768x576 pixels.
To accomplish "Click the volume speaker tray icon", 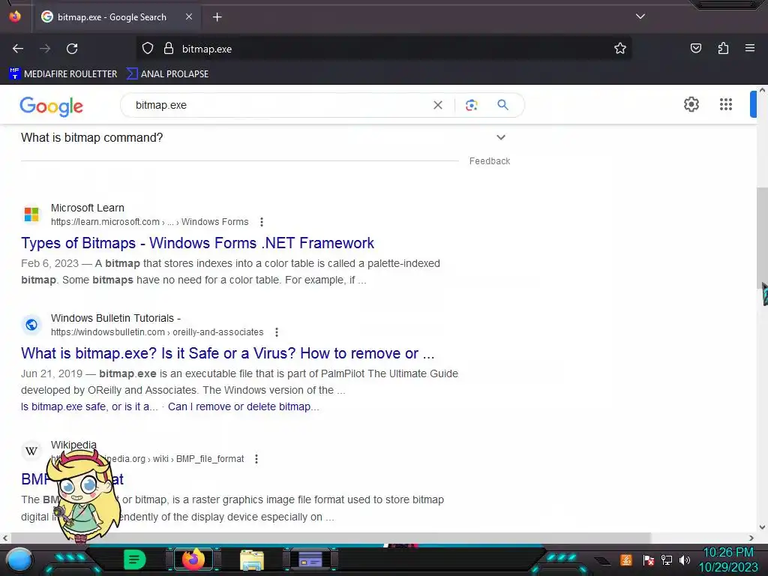I will (x=684, y=559).
